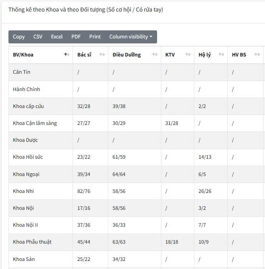Click sort arrows icon in Bác sĩ column

(x=102, y=55)
